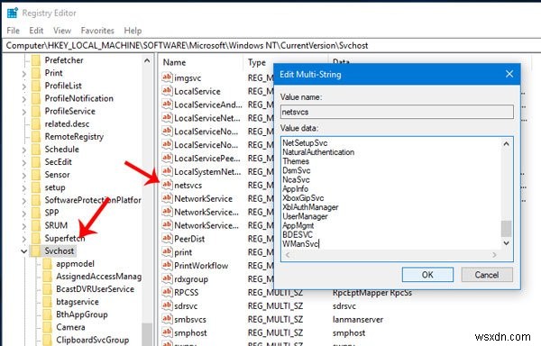This screenshot has width=541, height=346.
Task: Select the SRUM folder icon
Action: point(36,226)
